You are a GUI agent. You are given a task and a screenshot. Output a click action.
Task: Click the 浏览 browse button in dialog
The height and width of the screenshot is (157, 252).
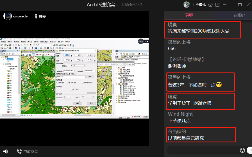click(x=90, y=77)
